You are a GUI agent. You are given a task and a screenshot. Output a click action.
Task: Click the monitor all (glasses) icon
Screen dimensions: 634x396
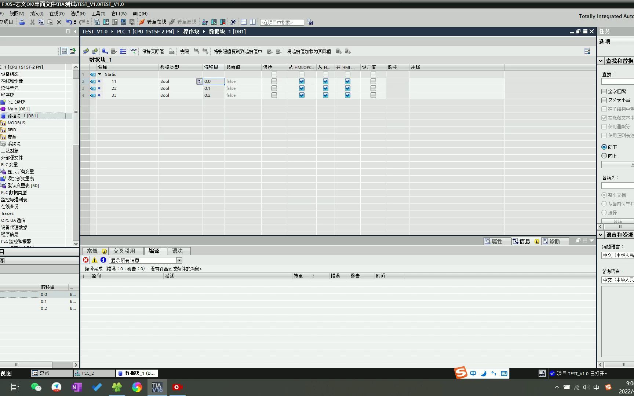133,51
